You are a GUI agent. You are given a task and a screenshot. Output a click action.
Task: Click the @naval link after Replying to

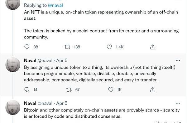(55, 5)
